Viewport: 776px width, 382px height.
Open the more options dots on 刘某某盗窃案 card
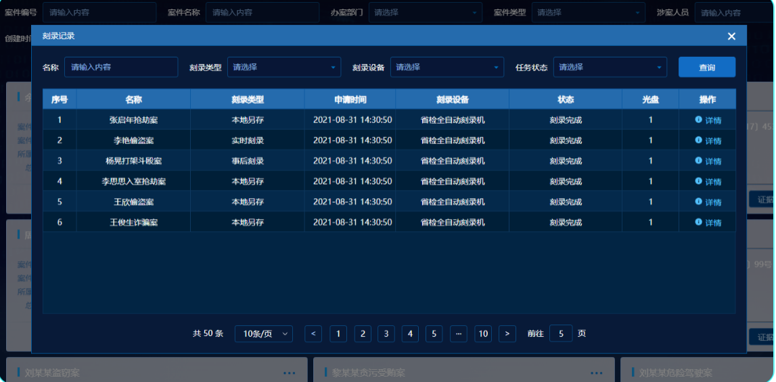click(289, 373)
